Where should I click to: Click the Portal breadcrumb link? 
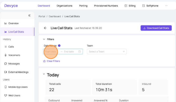tap(42, 16)
